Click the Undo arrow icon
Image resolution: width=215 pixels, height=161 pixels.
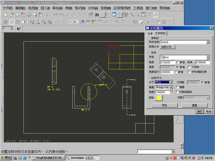coord(55,15)
